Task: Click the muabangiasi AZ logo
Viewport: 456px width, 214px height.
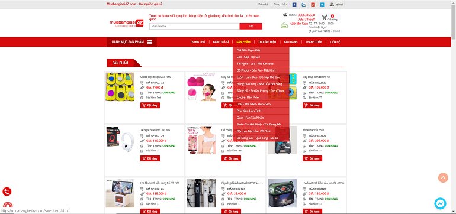Action: pos(127,23)
